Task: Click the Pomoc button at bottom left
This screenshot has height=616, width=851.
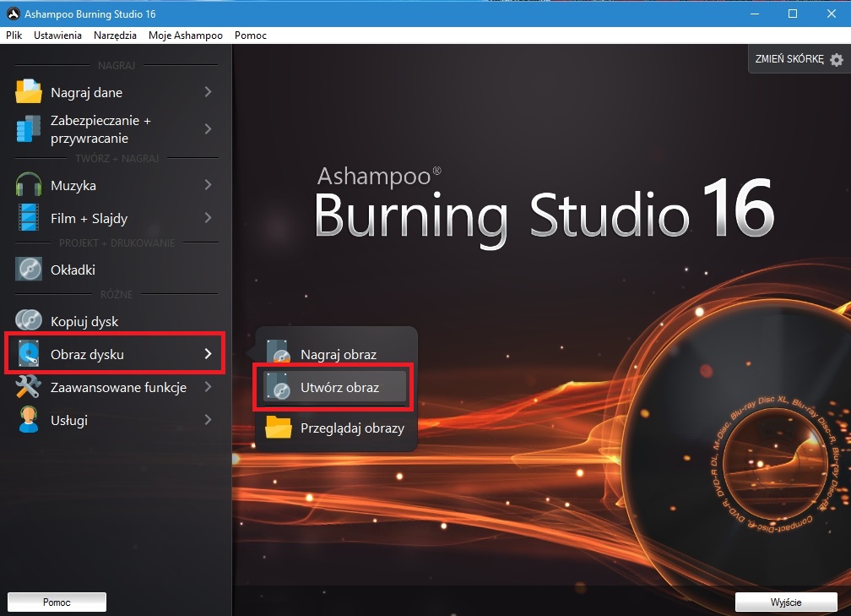Action: click(57, 602)
